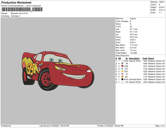Image resolution: width=166 pixels, height=128 pixels.
Task: Click the 'N#' column header
Action: click(120, 58)
